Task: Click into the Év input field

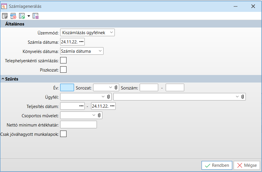Action: tap(67, 87)
